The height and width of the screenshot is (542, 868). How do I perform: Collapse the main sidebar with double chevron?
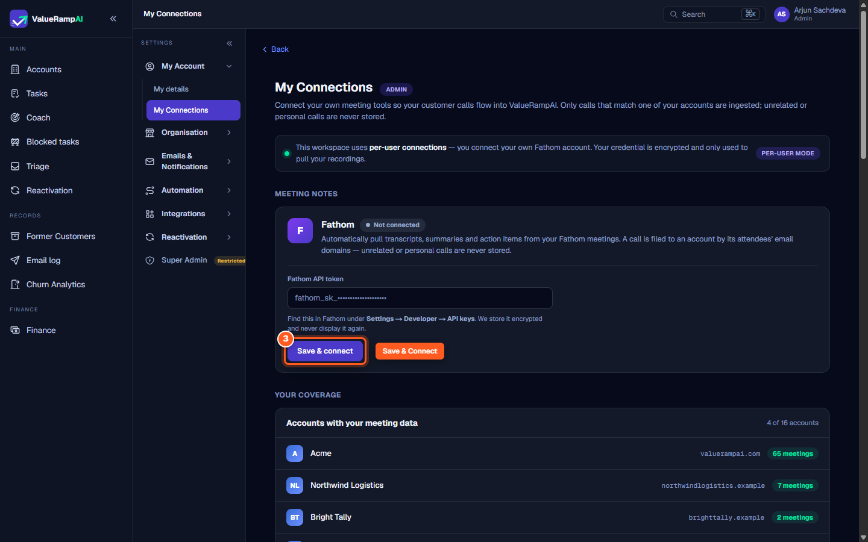point(113,19)
